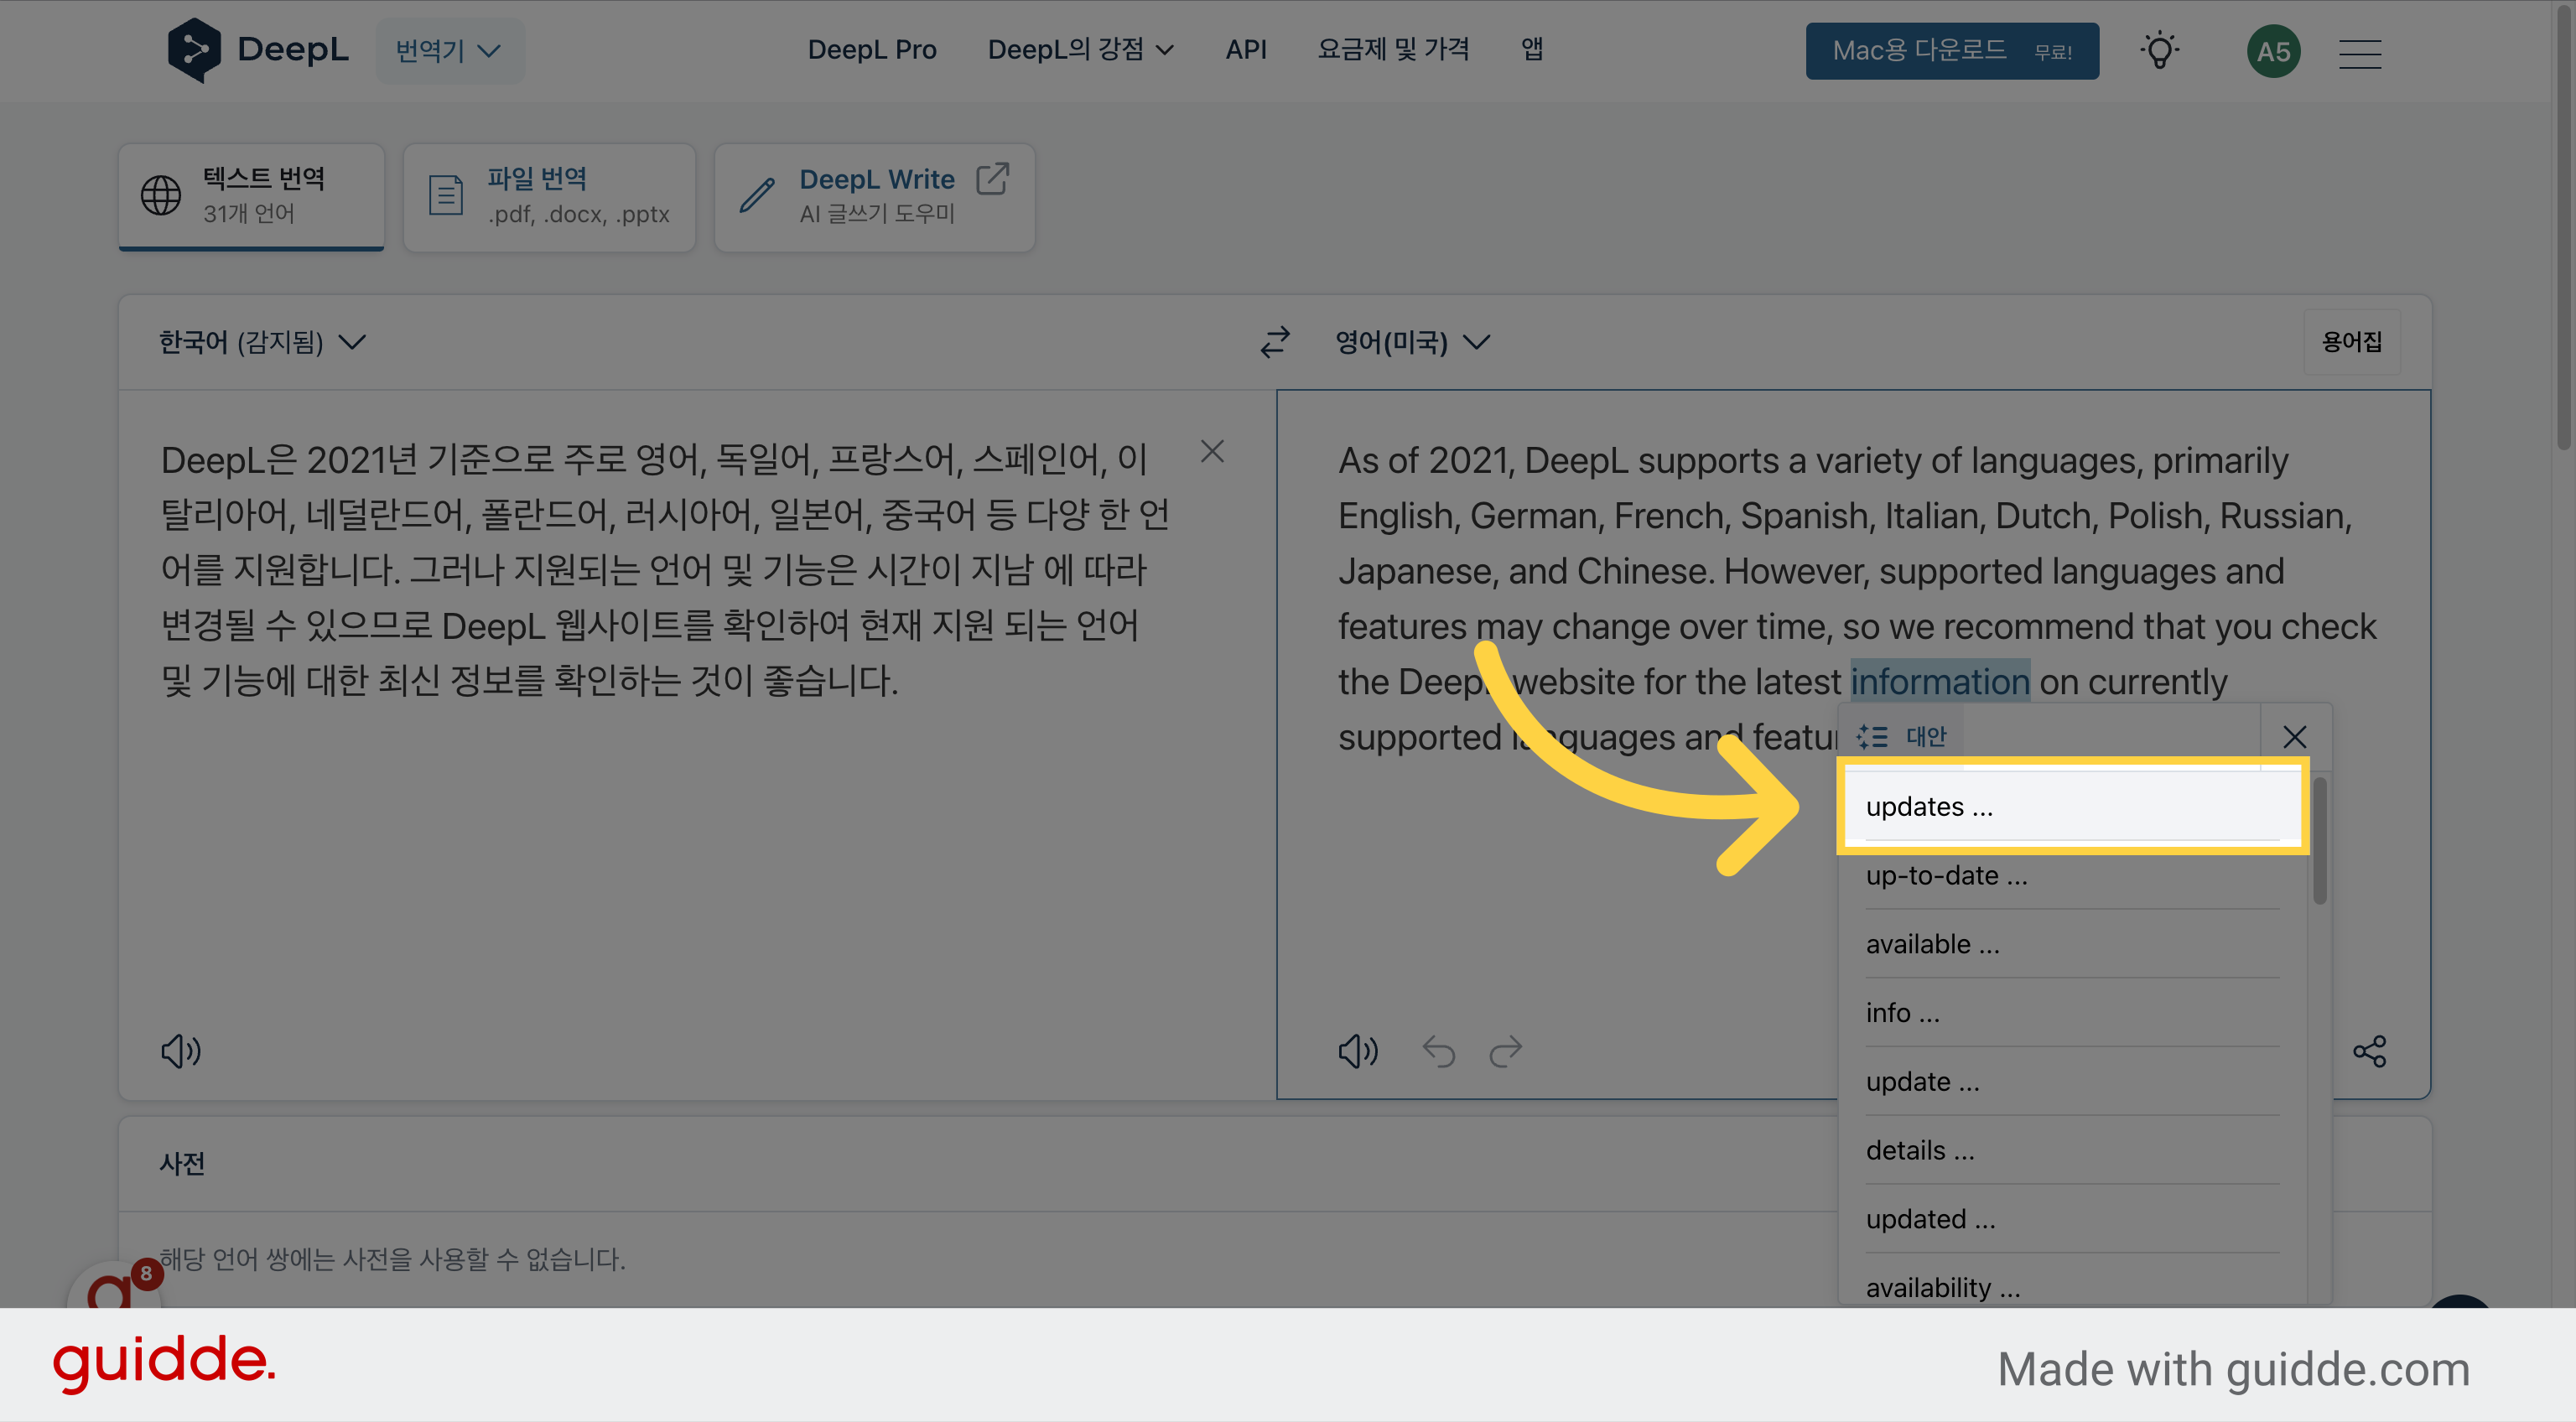Choose the details ... alternative
Image resolution: width=2576 pixels, height=1422 pixels.
[x=2072, y=1150]
